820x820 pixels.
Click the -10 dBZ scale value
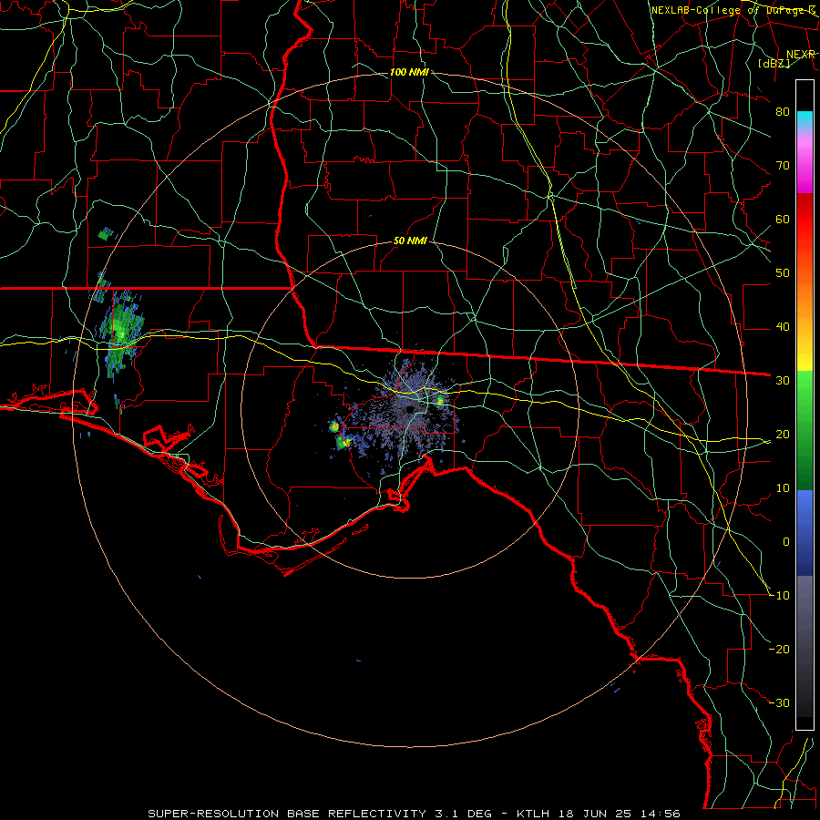pos(779,596)
